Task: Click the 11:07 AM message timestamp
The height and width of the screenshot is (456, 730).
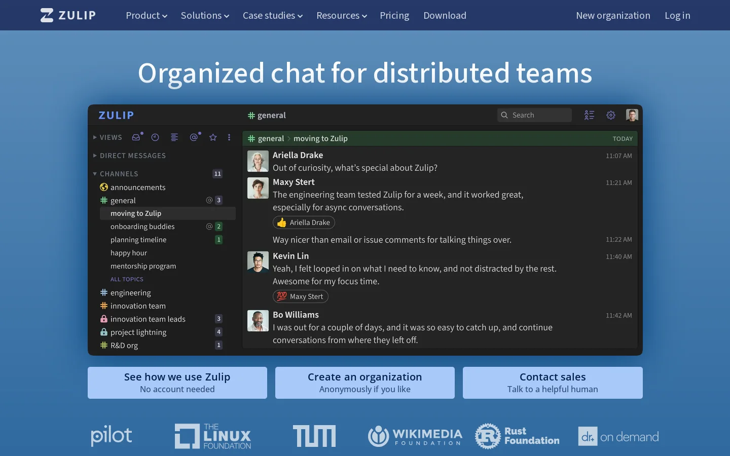Action: tap(619, 156)
